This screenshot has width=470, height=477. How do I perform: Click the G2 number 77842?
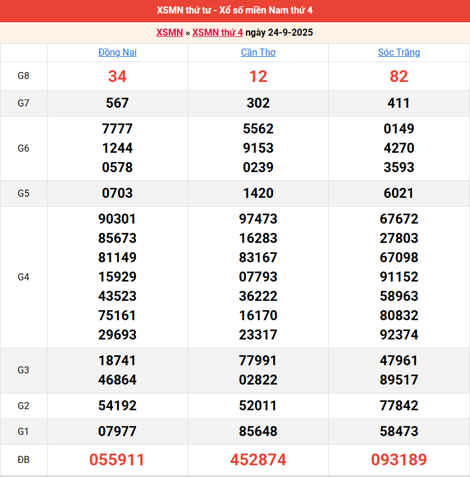pyautogui.click(x=399, y=406)
